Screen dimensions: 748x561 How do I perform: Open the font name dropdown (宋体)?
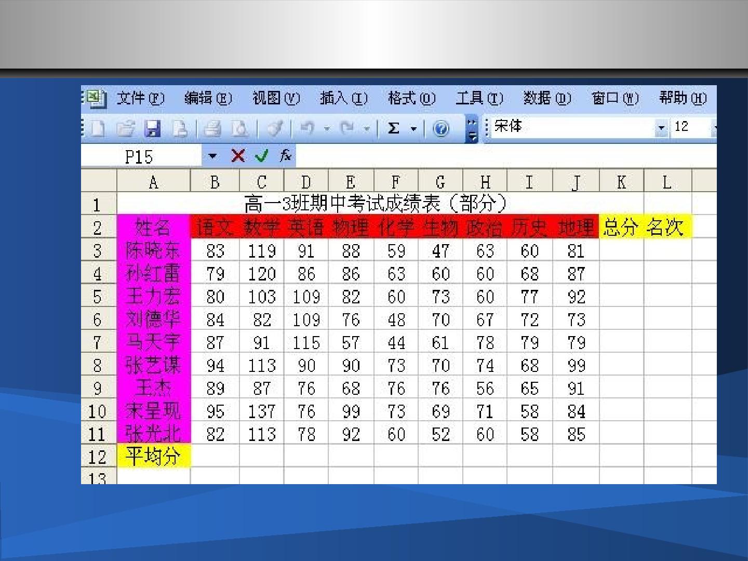pyautogui.click(x=661, y=127)
